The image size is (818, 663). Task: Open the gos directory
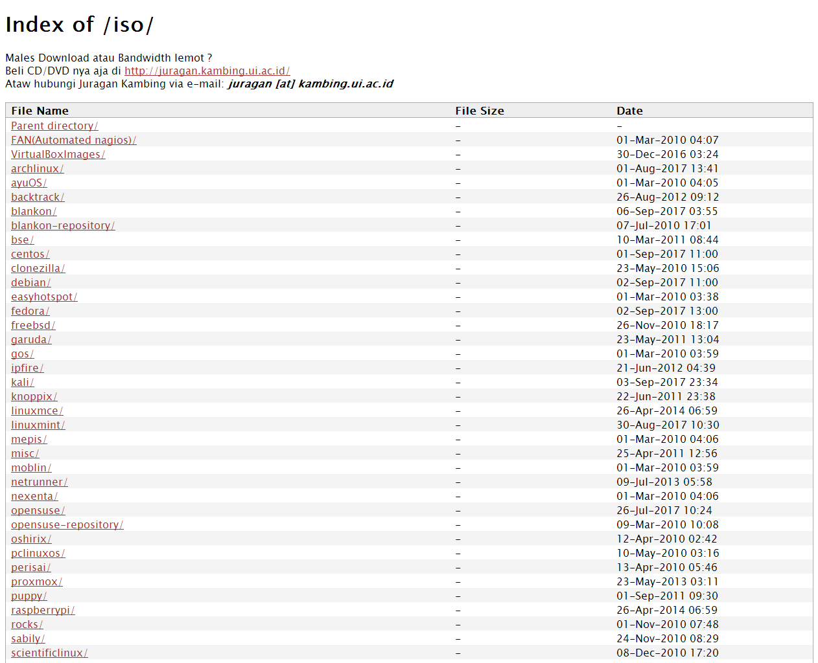click(x=22, y=354)
